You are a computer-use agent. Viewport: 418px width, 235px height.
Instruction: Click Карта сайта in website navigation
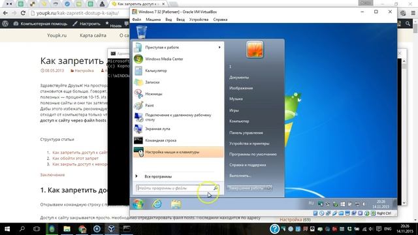pyautogui.click(x=93, y=35)
